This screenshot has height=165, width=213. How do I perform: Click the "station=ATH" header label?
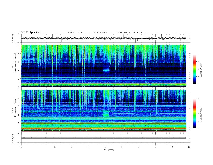[x=100, y=32]
